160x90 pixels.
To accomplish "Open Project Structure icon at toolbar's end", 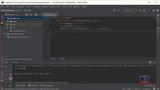I will pos(158,10).
